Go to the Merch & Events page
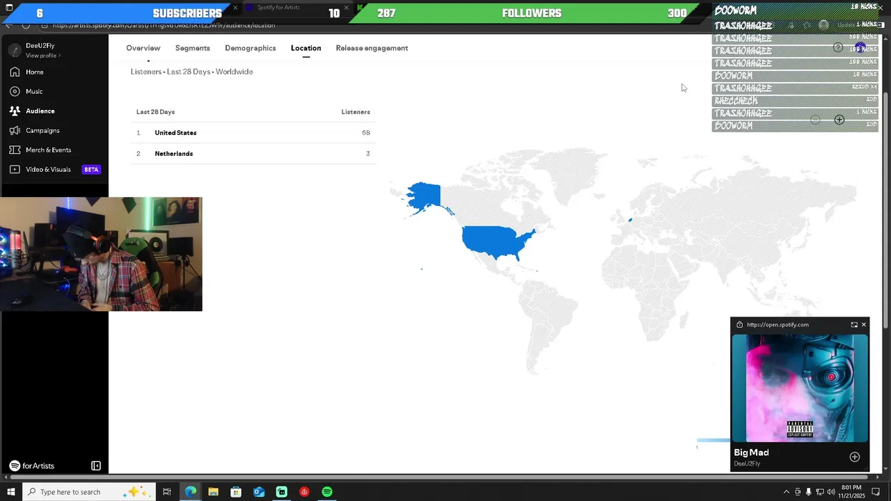 (x=48, y=150)
